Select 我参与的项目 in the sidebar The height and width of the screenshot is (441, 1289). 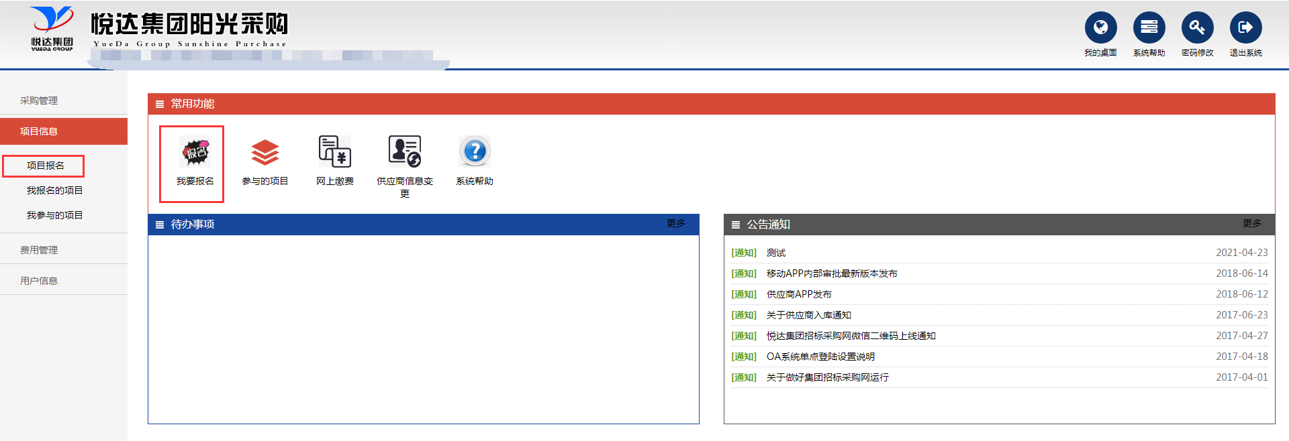[54, 215]
